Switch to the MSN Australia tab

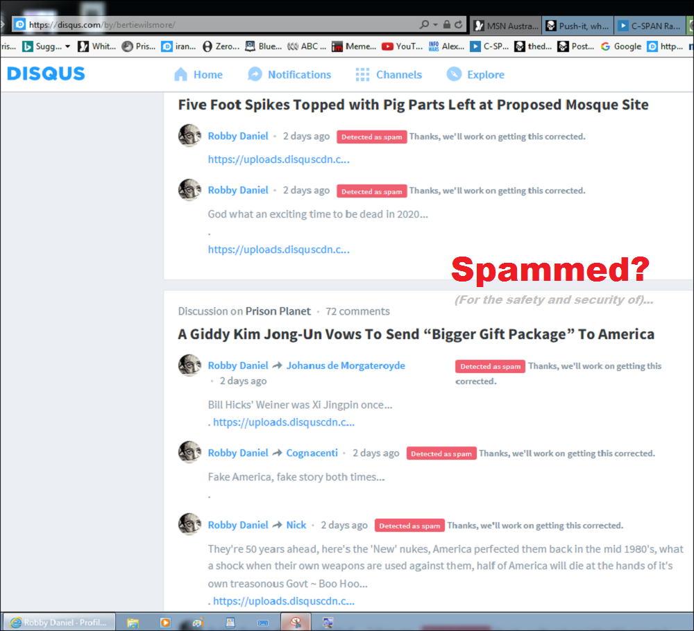507,26
